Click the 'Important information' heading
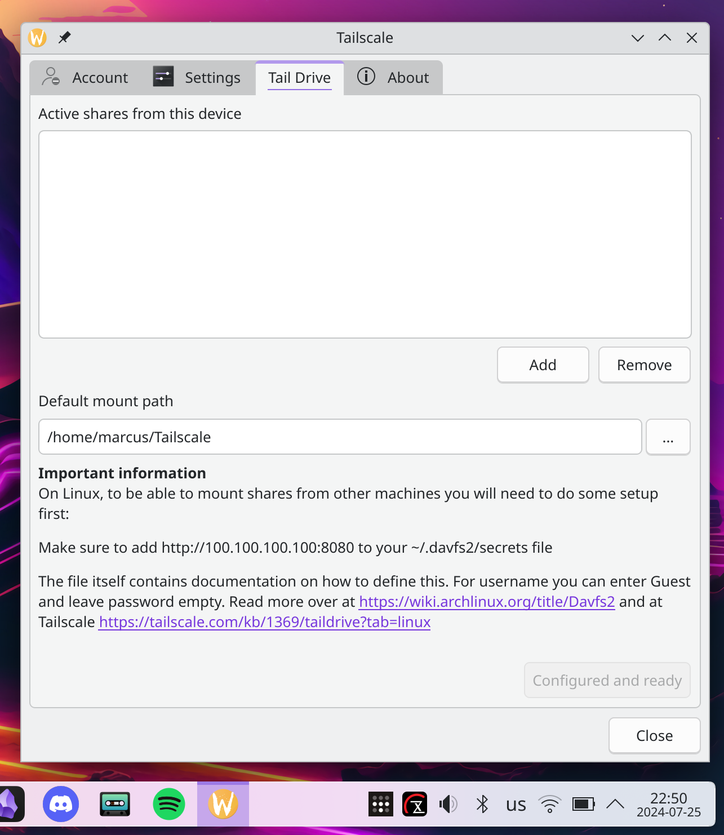Image resolution: width=724 pixels, height=835 pixels. [x=122, y=473]
